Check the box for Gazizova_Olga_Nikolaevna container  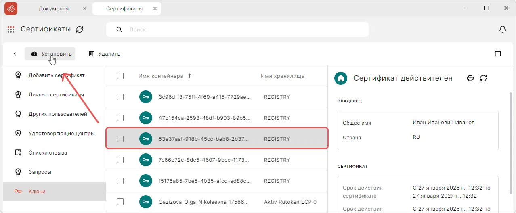120,202
